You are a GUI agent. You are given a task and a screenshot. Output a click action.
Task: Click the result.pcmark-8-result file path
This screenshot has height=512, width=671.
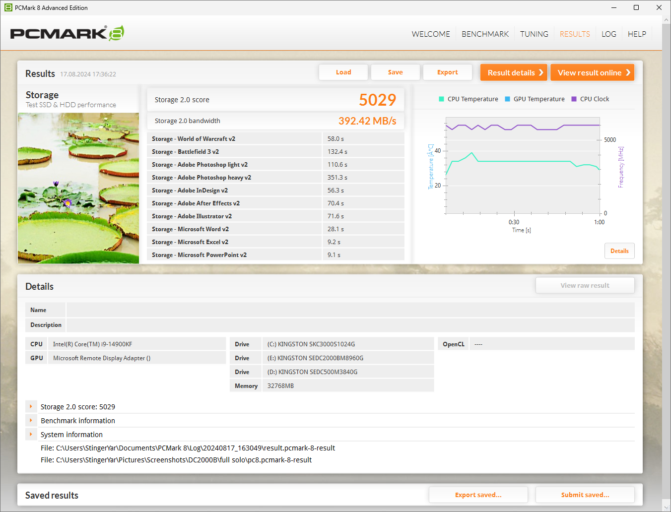click(x=188, y=448)
